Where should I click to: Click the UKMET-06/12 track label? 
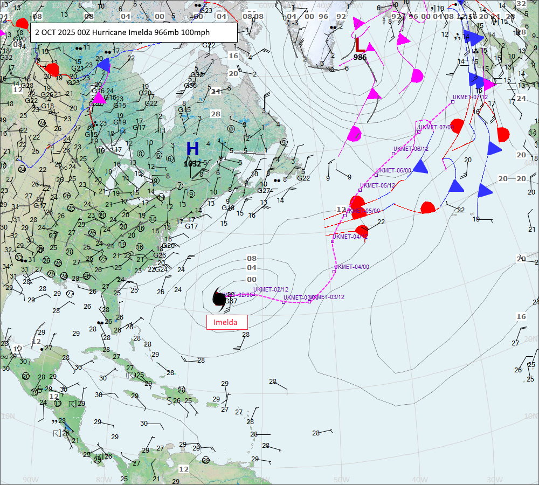click(x=411, y=149)
